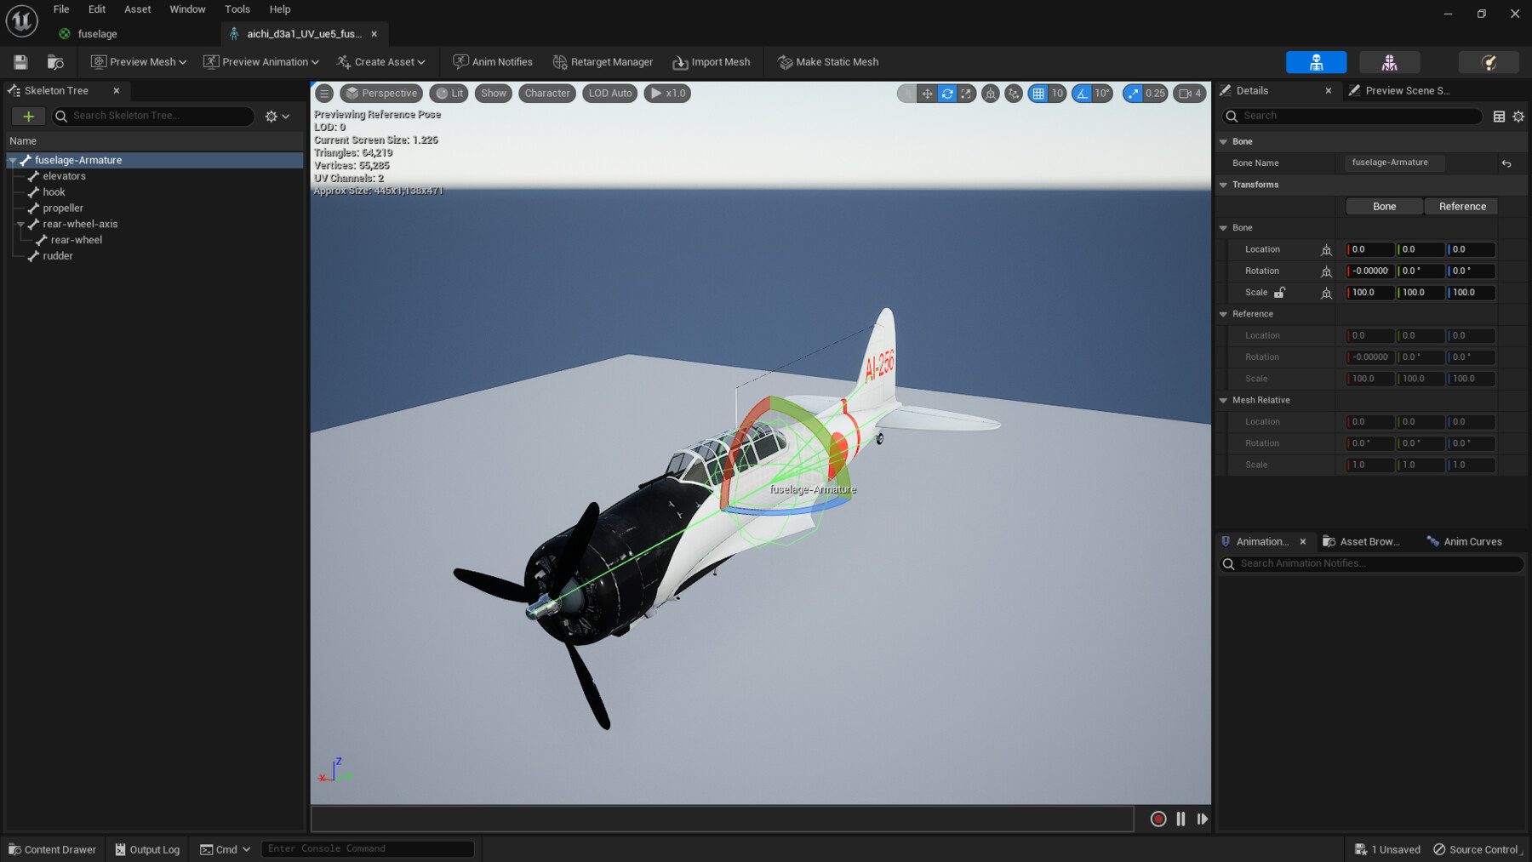Open the grid snap size value 10
The image size is (1532, 862).
1057,94
